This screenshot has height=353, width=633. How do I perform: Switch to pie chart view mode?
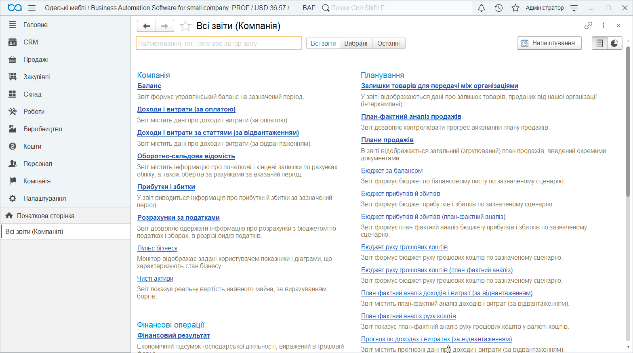point(614,43)
